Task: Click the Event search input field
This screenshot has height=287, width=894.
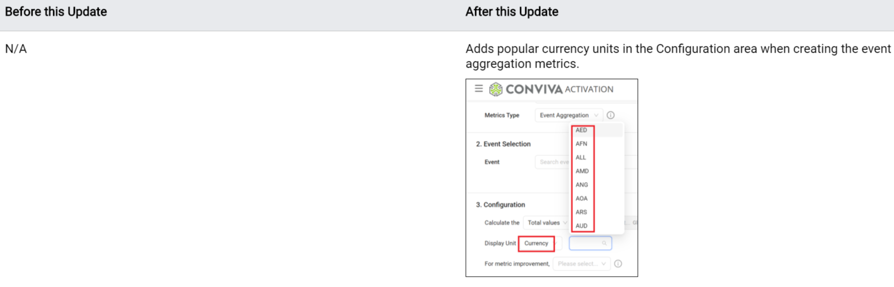Action: coord(553,162)
